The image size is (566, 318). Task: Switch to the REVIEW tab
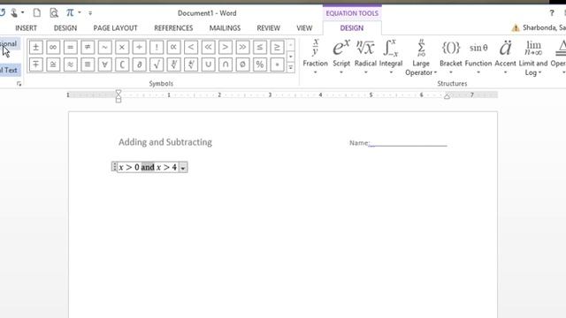pos(268,28)
